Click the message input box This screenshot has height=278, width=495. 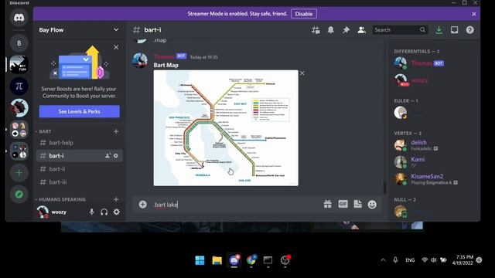[x=237, y=205]
